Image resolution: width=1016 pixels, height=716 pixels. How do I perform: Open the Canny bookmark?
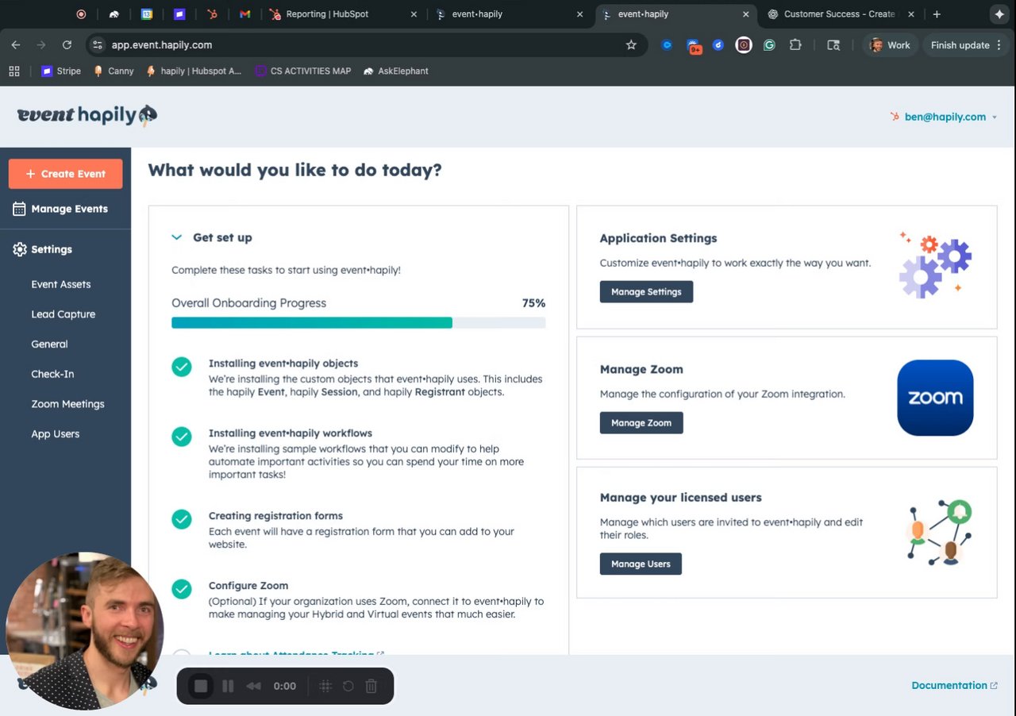tap(114, 71)
